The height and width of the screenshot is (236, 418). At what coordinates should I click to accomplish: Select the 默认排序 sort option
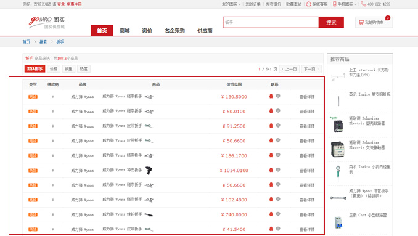click(35, 69)
